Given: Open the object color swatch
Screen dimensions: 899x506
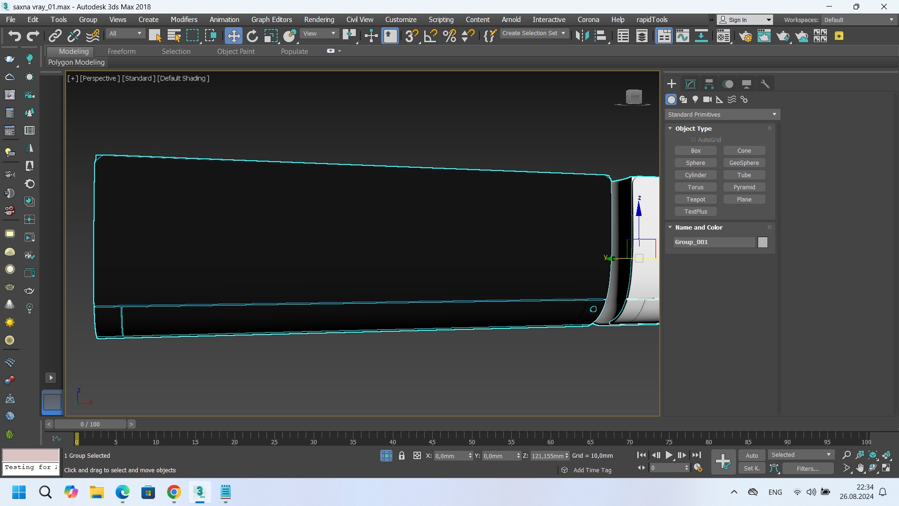Looking at the screenshot, I should (763, 242).
